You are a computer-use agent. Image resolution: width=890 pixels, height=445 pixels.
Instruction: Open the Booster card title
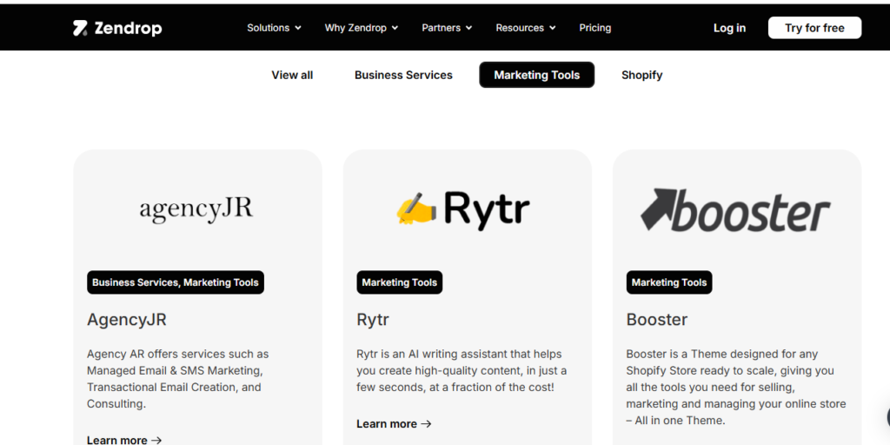657,320
